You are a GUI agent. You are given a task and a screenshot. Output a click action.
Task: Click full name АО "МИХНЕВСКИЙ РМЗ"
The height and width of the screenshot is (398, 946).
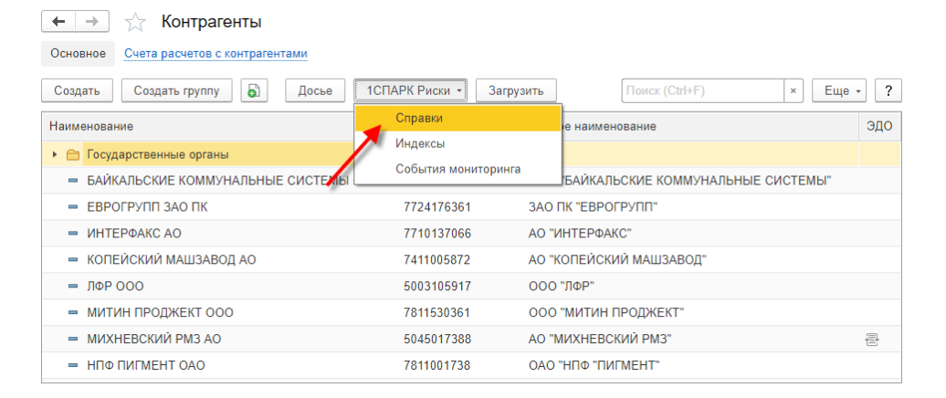(600, 340)
